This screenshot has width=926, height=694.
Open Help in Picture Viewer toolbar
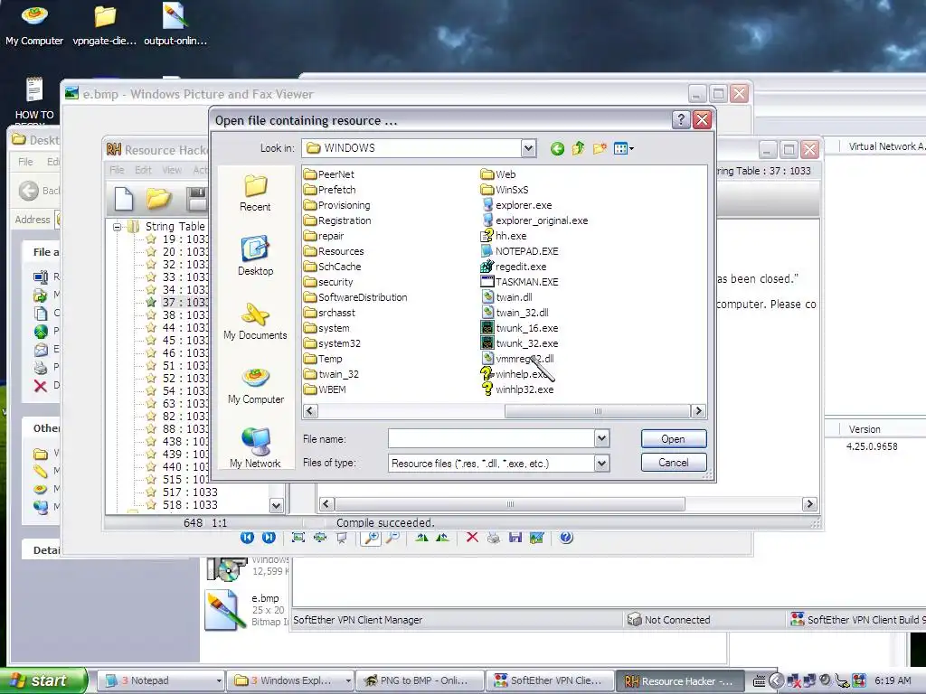pos(566,537)
